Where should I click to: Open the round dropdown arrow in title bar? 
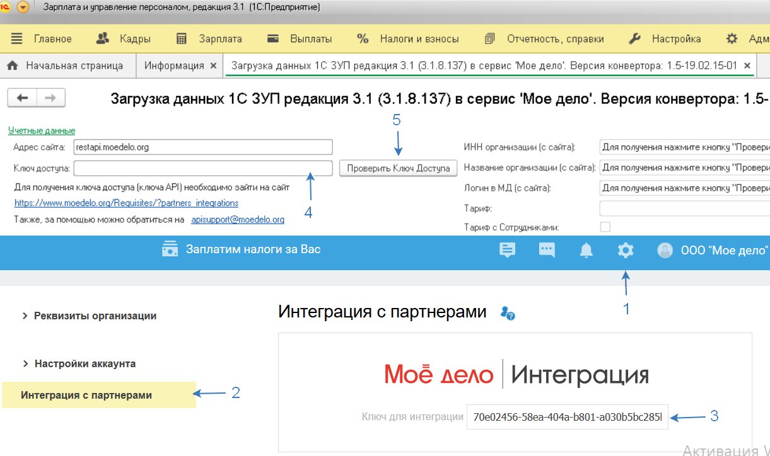point(23,8)
